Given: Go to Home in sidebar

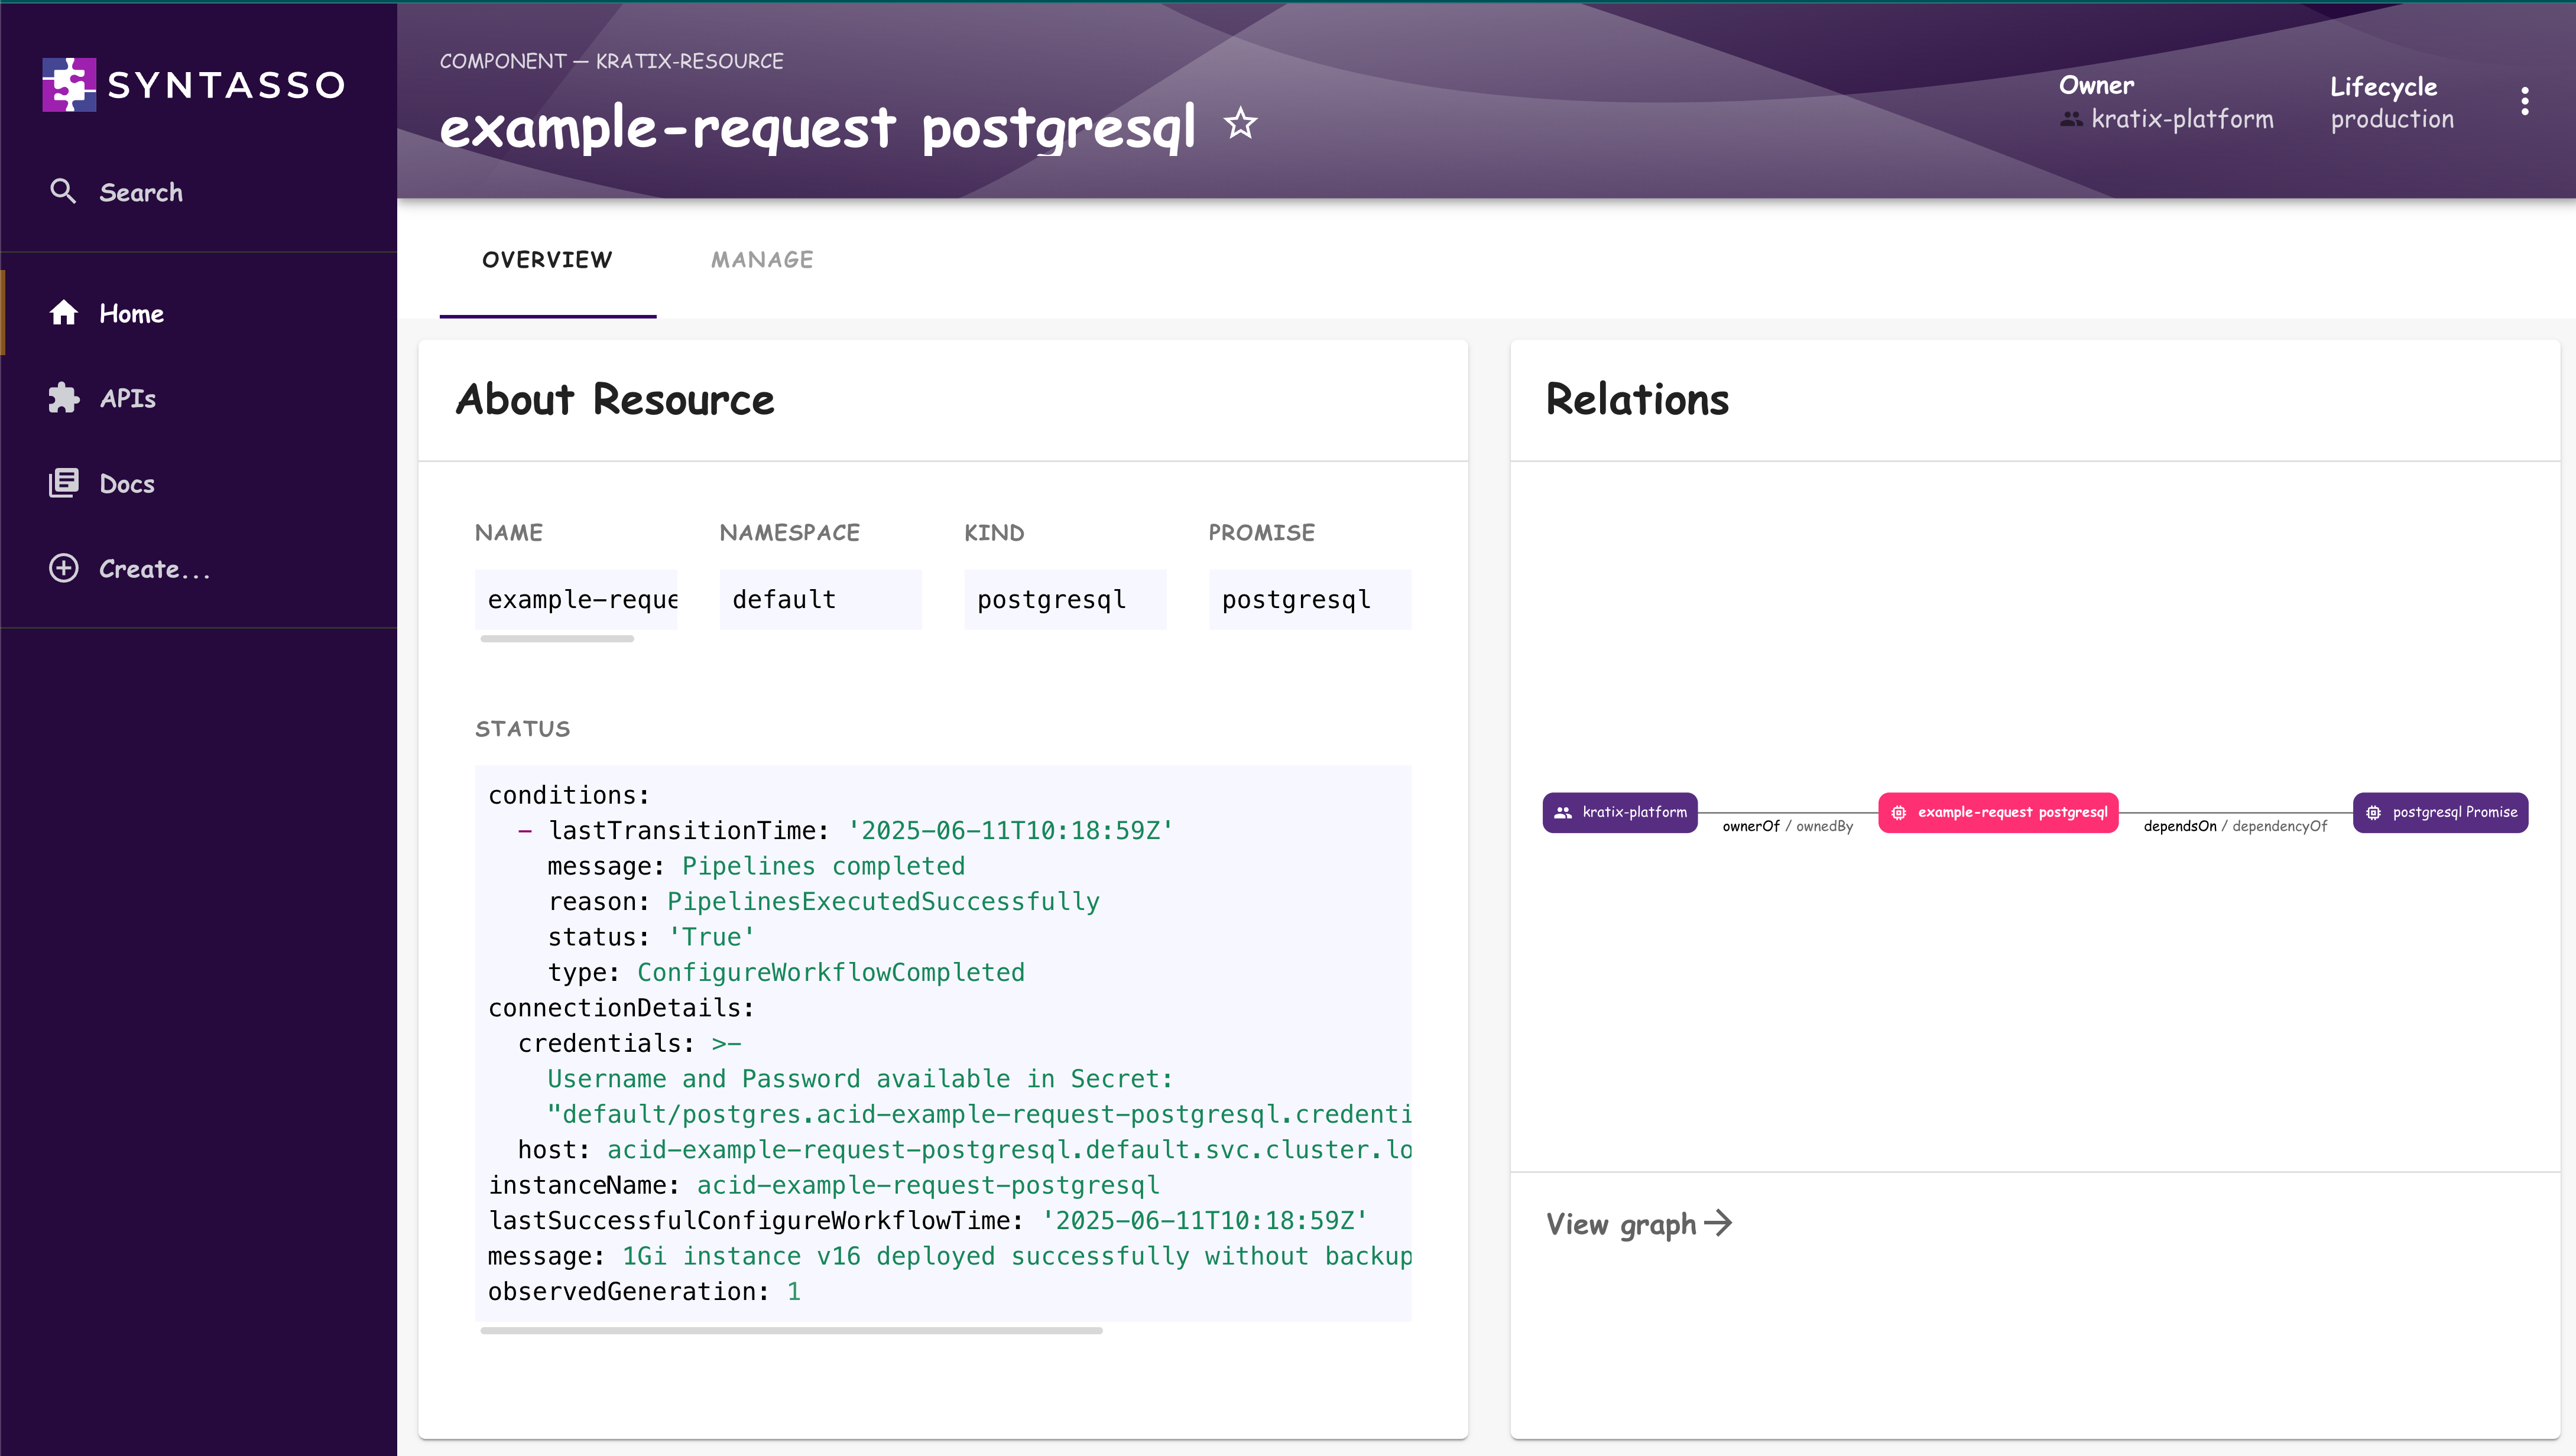Looking at the screenshot, I should (199, 313).
